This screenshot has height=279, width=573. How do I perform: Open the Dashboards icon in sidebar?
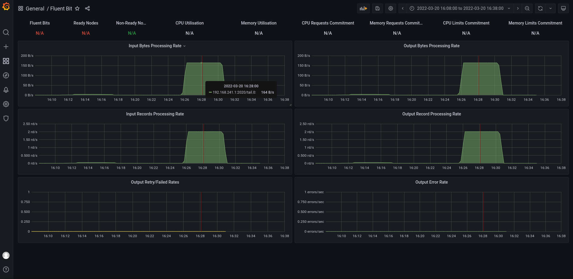pyautogui.click(x=6, y=61)
